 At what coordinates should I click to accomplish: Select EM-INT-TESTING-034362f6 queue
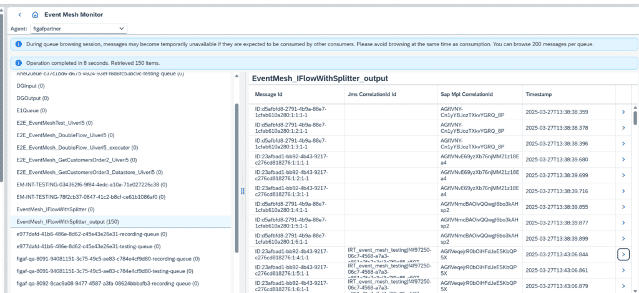(120, 185)
